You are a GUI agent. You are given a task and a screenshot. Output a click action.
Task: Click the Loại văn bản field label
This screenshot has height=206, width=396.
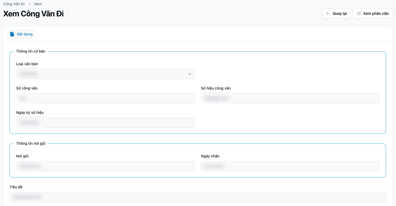pos(27,64)
